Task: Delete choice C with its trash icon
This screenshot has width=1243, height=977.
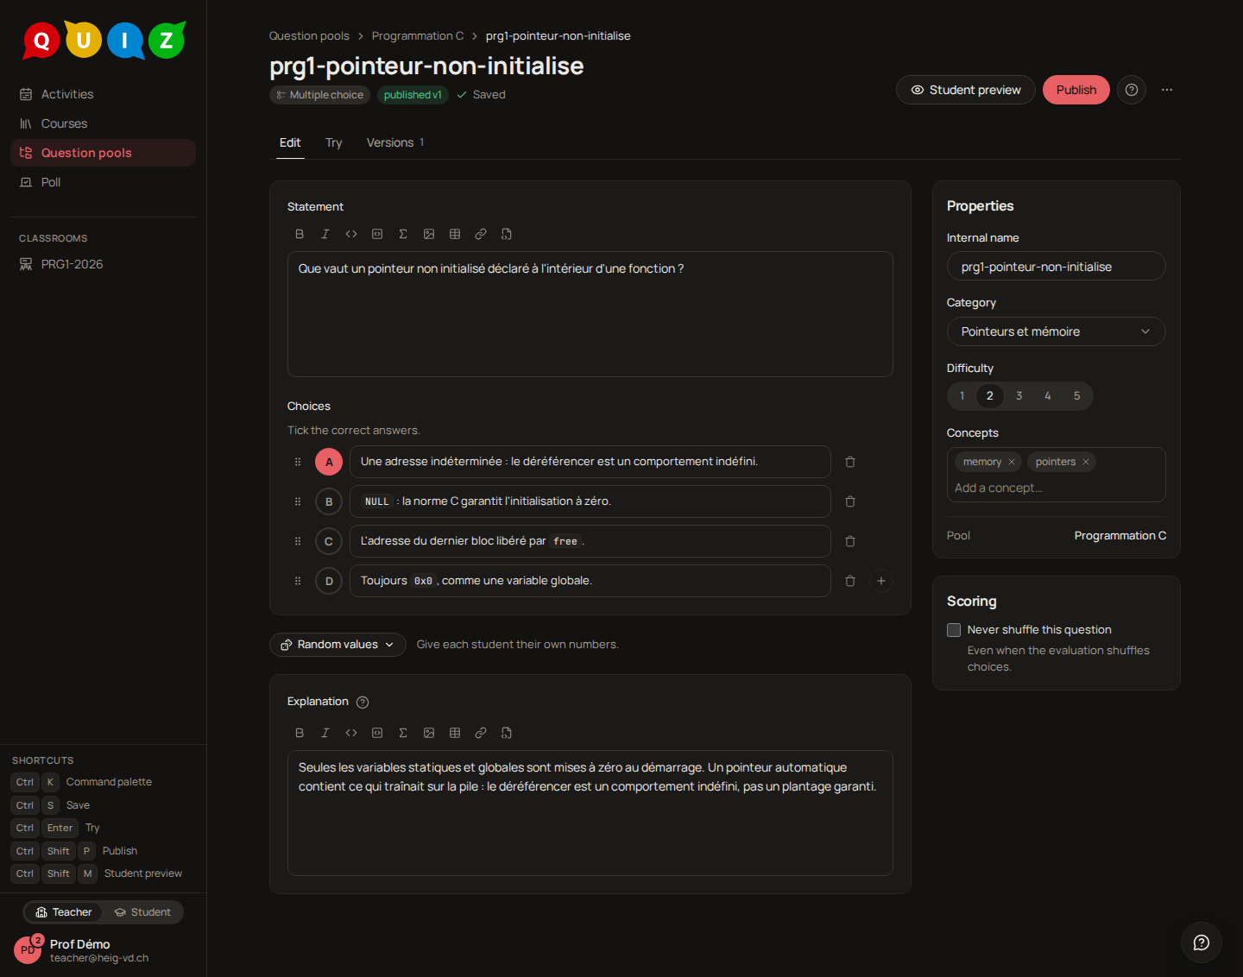Action: [x=850, y=541]
